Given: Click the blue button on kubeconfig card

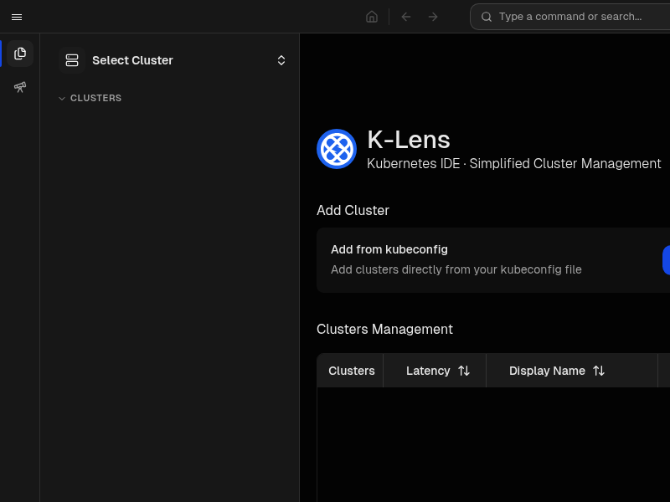Looking at the screenshot, I should coord(666,260).
